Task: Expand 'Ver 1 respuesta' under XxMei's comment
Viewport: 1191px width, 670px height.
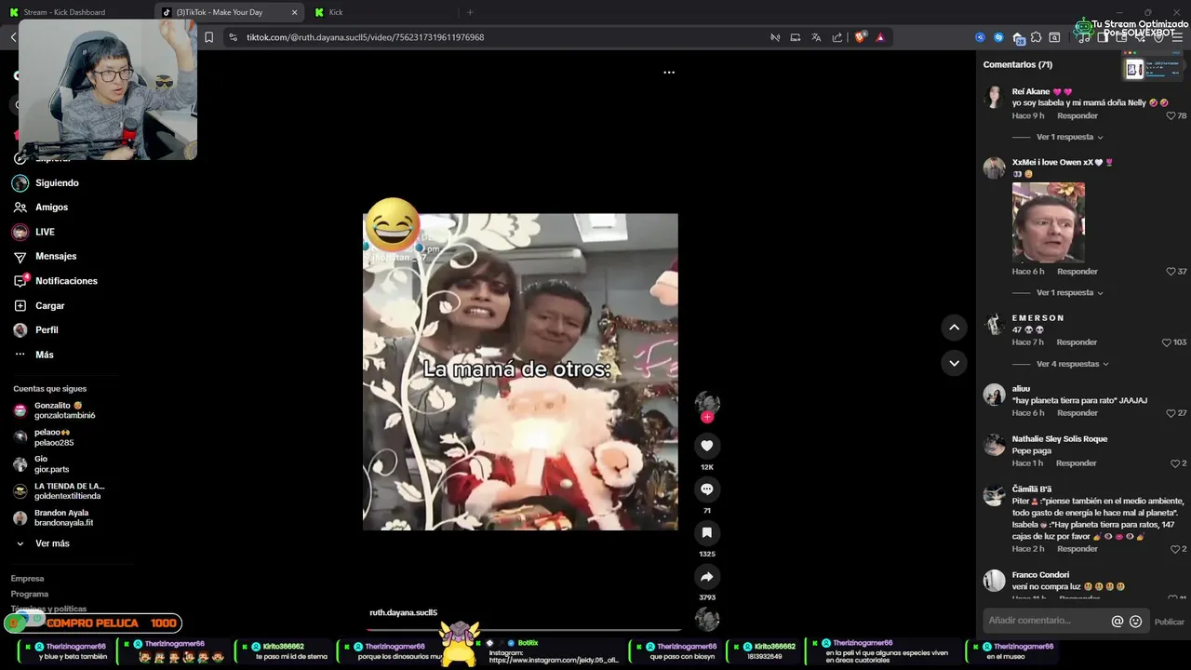Action: click(1069, 292)
